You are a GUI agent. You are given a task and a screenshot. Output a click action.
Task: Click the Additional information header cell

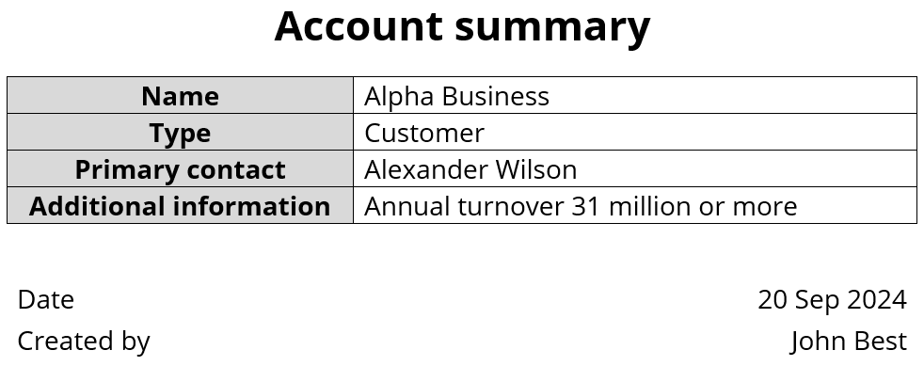point(181,205)
